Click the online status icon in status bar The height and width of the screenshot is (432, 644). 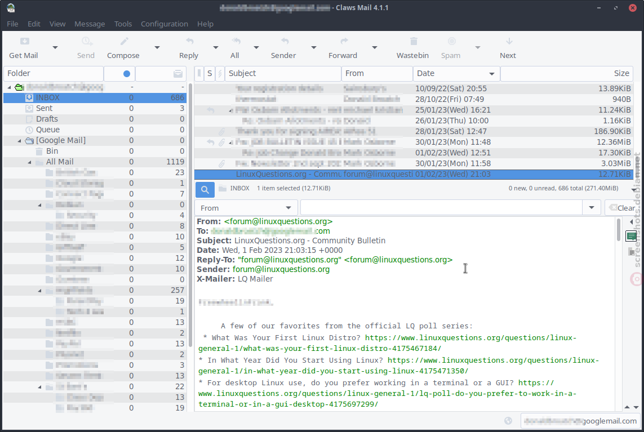click(508, 421)
